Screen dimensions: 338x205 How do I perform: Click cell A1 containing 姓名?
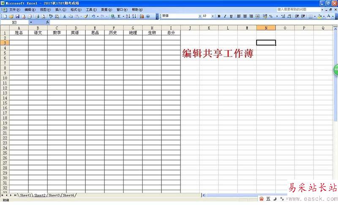point(19,33)
